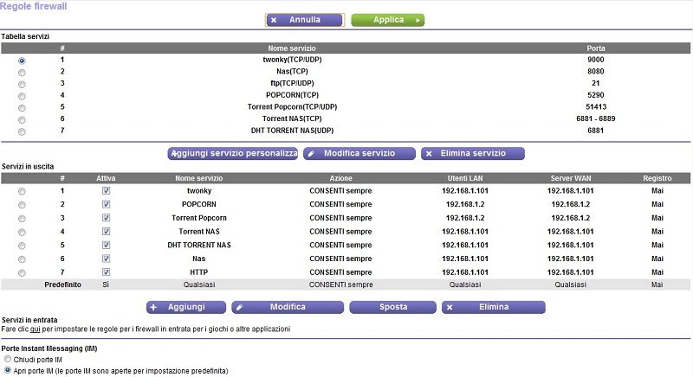Select the ftp(TCP/UDP) service radio button
Viewport: 693px width, 377px height.
22,84
